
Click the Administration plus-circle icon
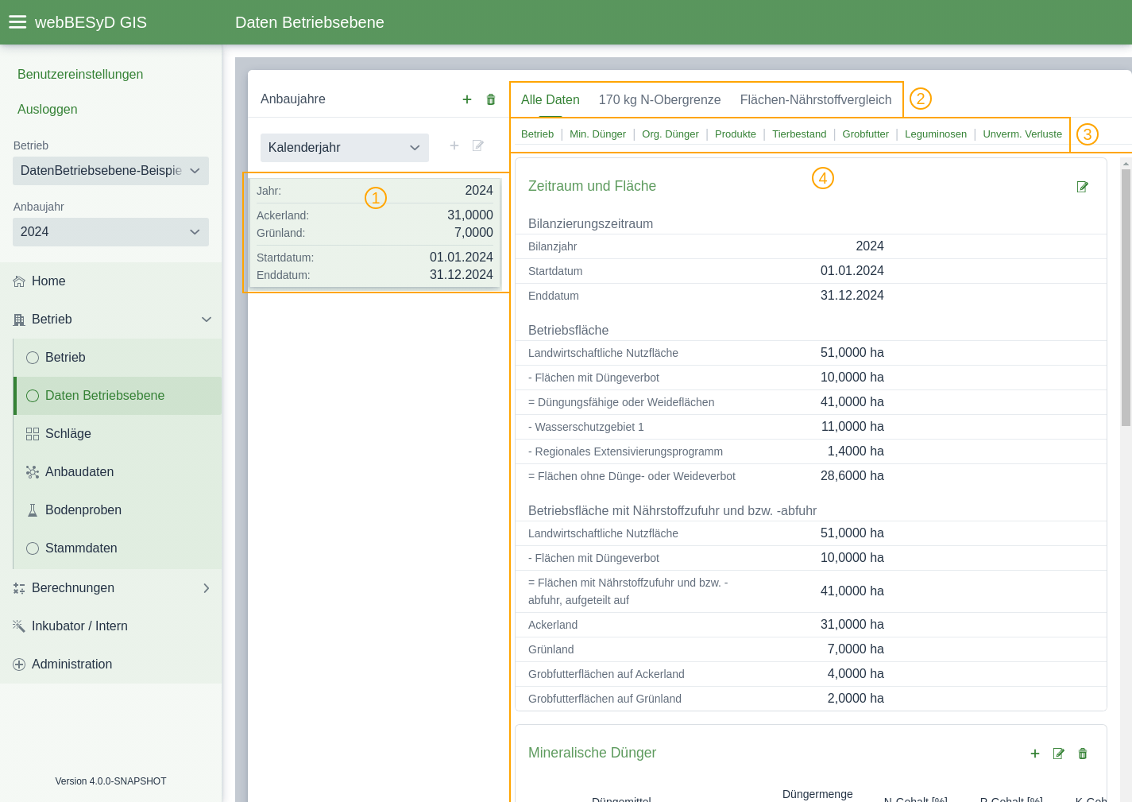(19, 664)
